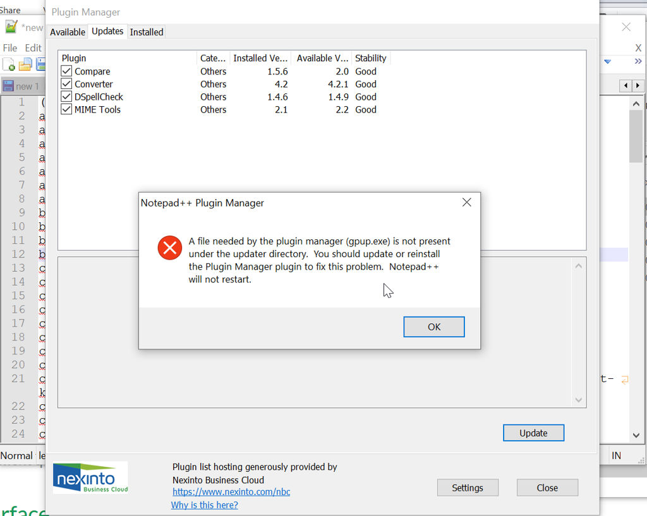Click the tab scroll right arrow
The image size is (647, 516).
coord(638,85)
